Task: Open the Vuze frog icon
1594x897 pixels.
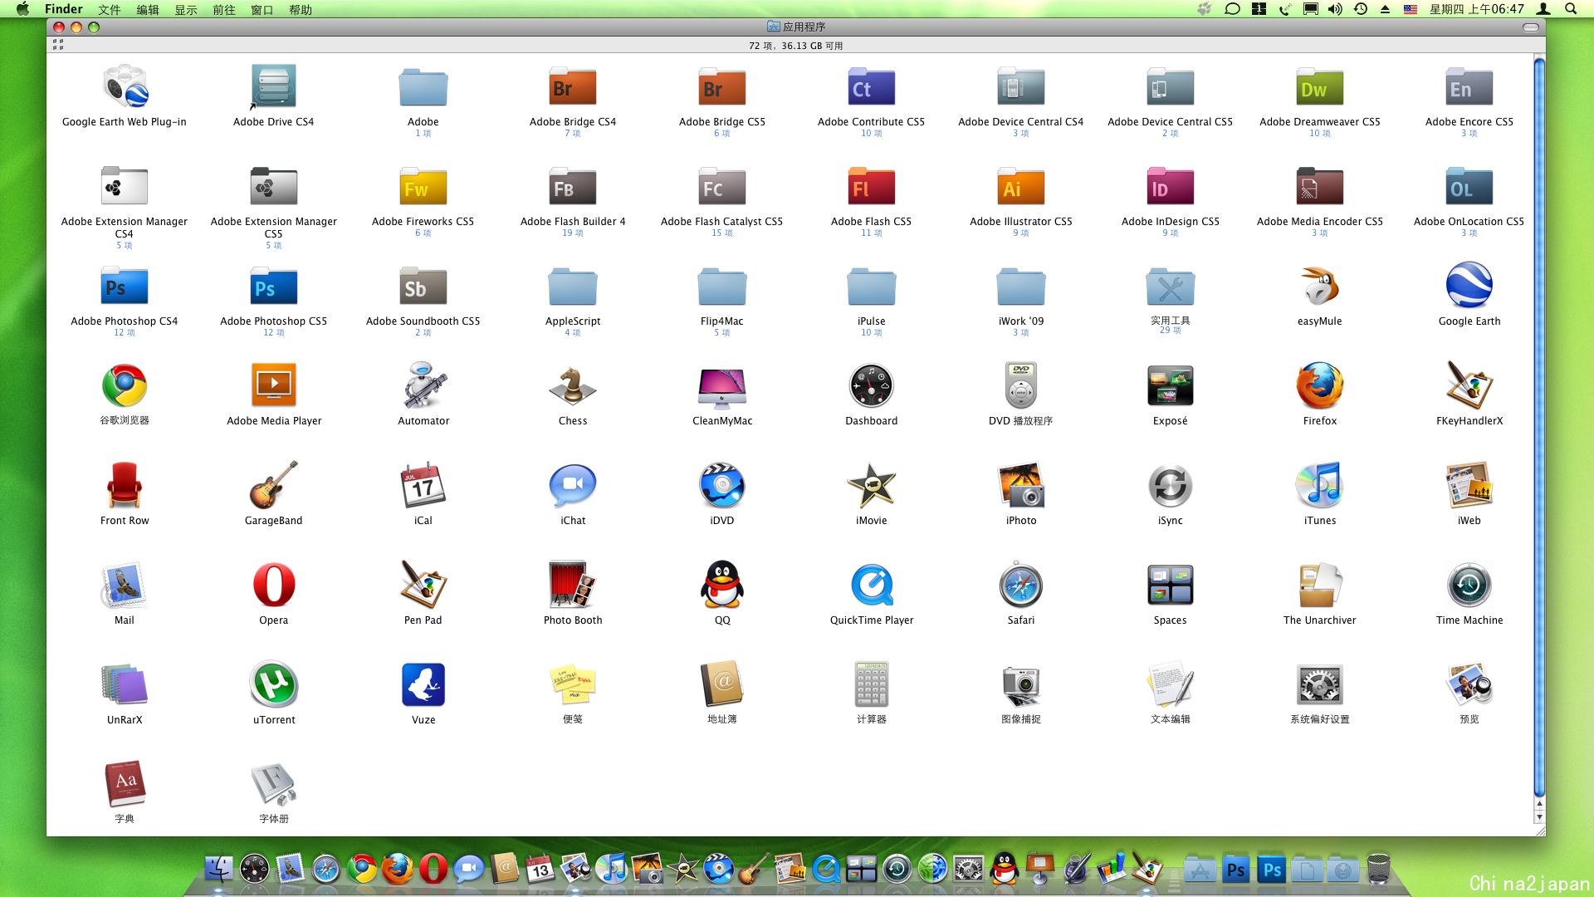Action: tap(423, 684)
